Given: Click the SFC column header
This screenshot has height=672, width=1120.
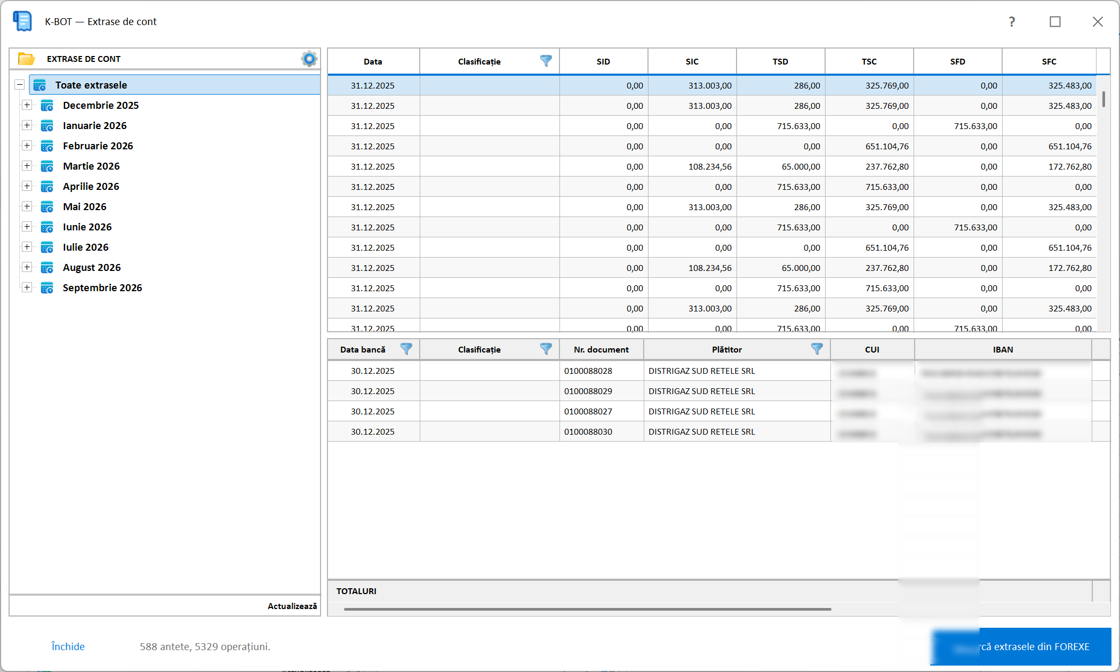Looking at the screenshot, I should pos(1049,61).
